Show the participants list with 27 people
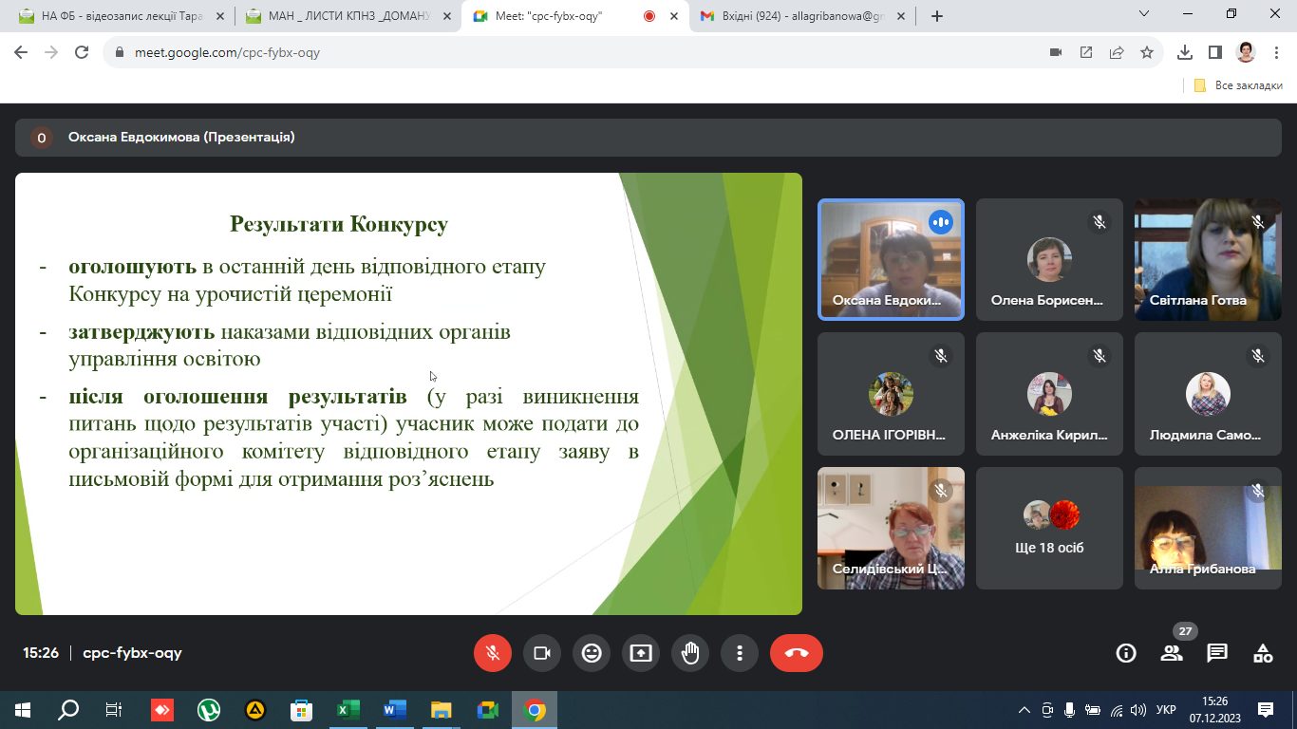The height and width of the screenshot is (729, 1297). click(x=1172, y=653)
